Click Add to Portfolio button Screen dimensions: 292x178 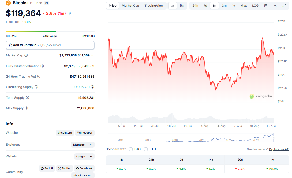point(50,45)
